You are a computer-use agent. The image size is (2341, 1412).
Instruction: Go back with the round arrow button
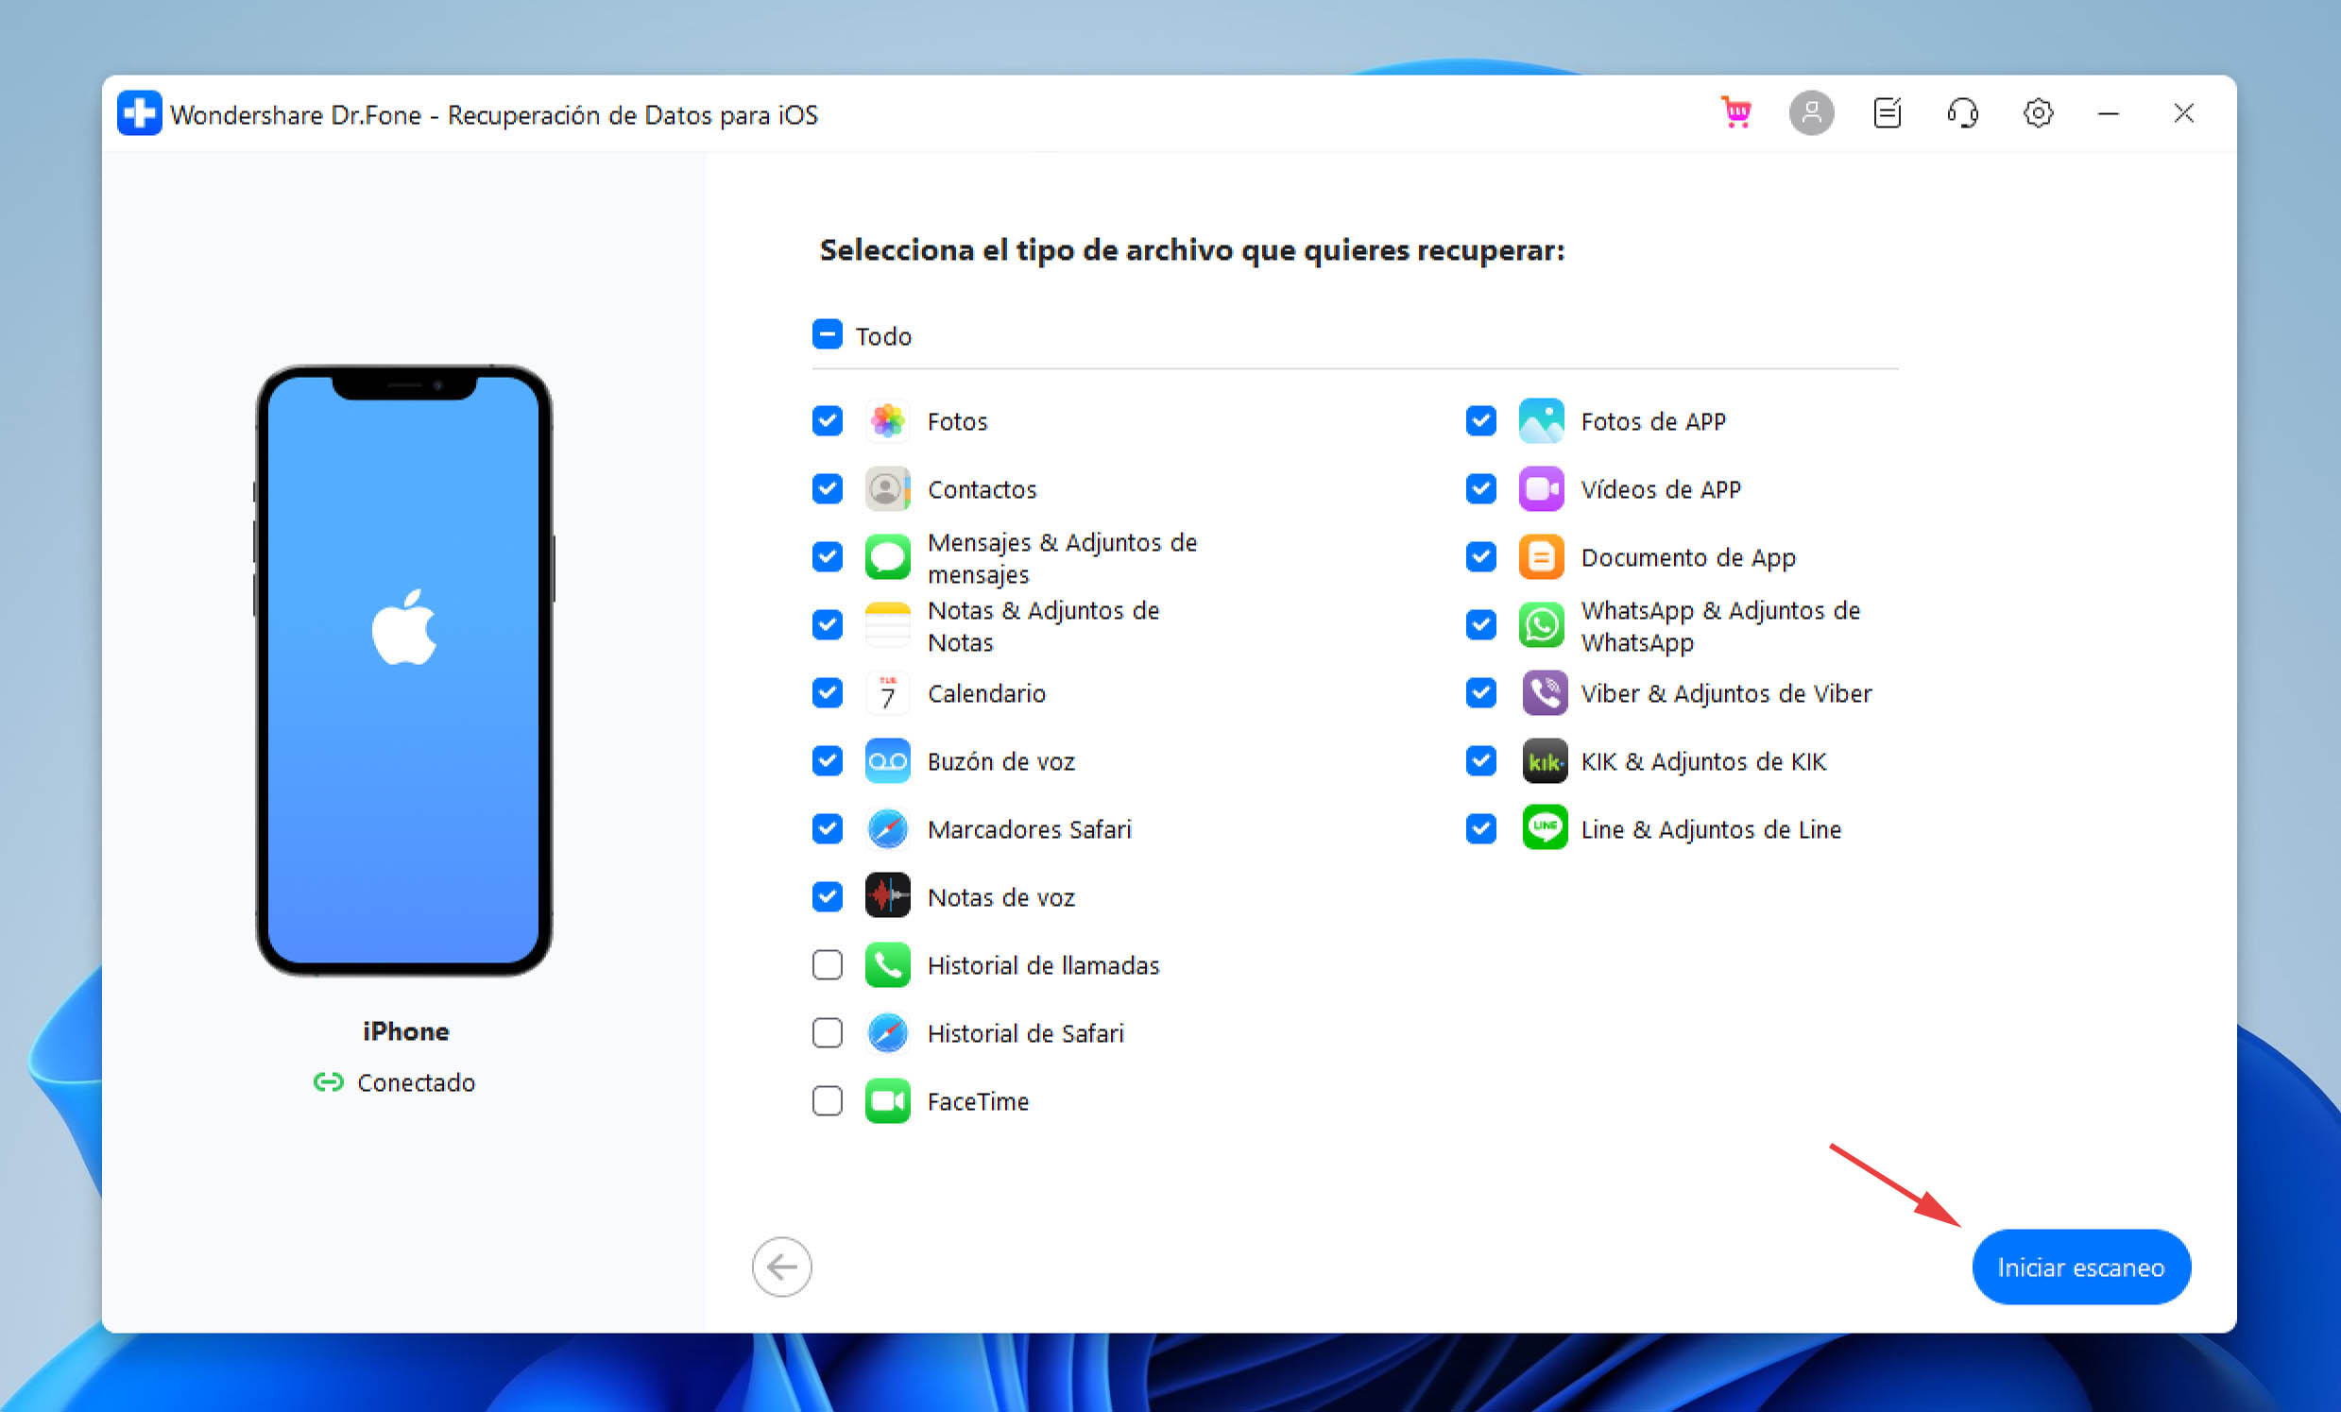click(782, 1267)
